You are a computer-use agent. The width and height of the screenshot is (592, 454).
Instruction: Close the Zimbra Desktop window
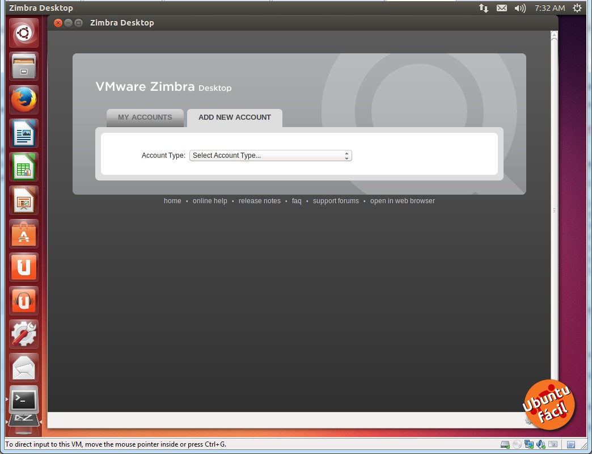point(58,23)
